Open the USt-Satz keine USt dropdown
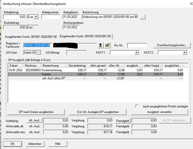The height and width of the screenshot is (149, 193). click(x=38, y=52)
